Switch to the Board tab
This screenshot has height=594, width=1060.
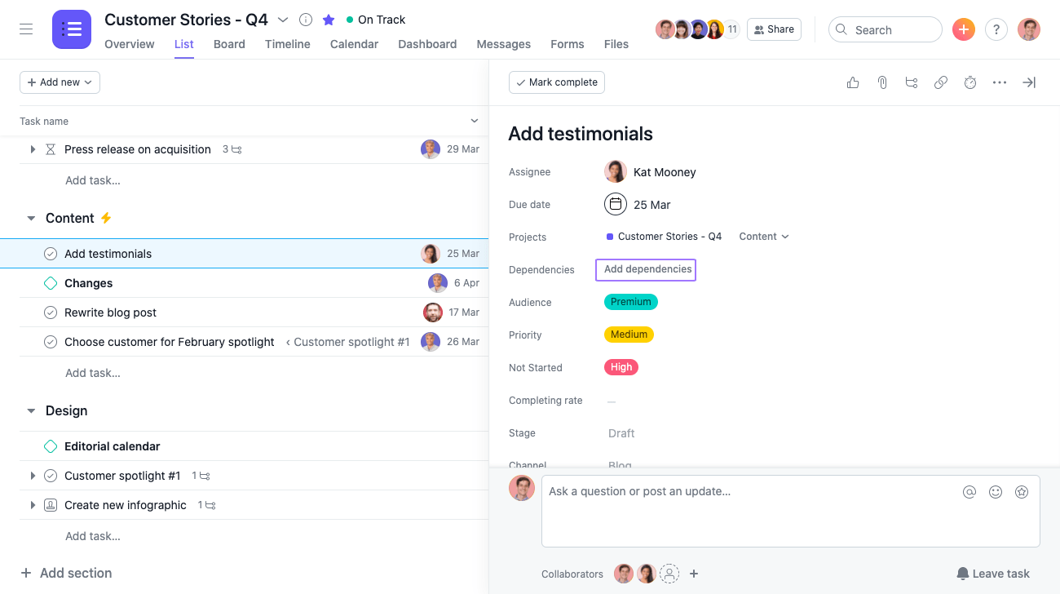pos(229,44)
